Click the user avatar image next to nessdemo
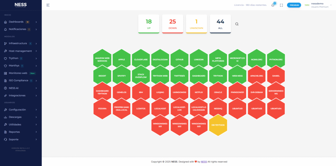The height and width of the screenshot is (166, 336). (x=307, y=5)
